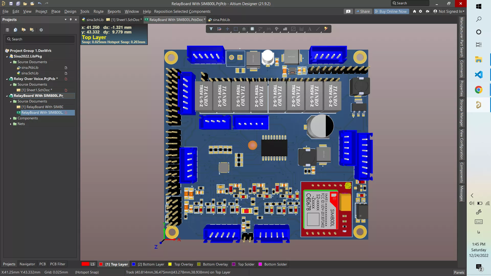Select the Place Component chip tool
The height and width of the screenshot is (276, 491).
pyautogui.click(x=252, y=29)
